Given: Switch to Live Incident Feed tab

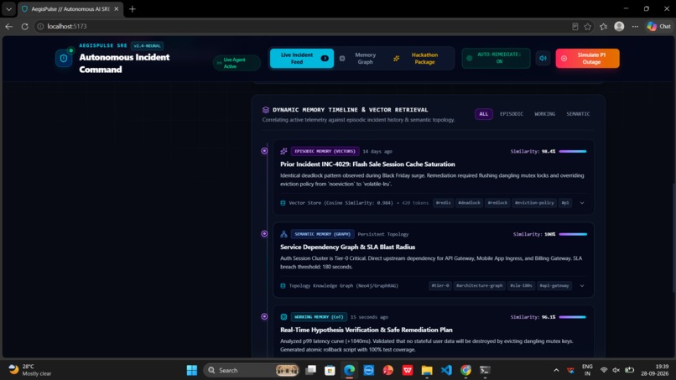Looking at the screenshot, I should click(x=302, y=58).
